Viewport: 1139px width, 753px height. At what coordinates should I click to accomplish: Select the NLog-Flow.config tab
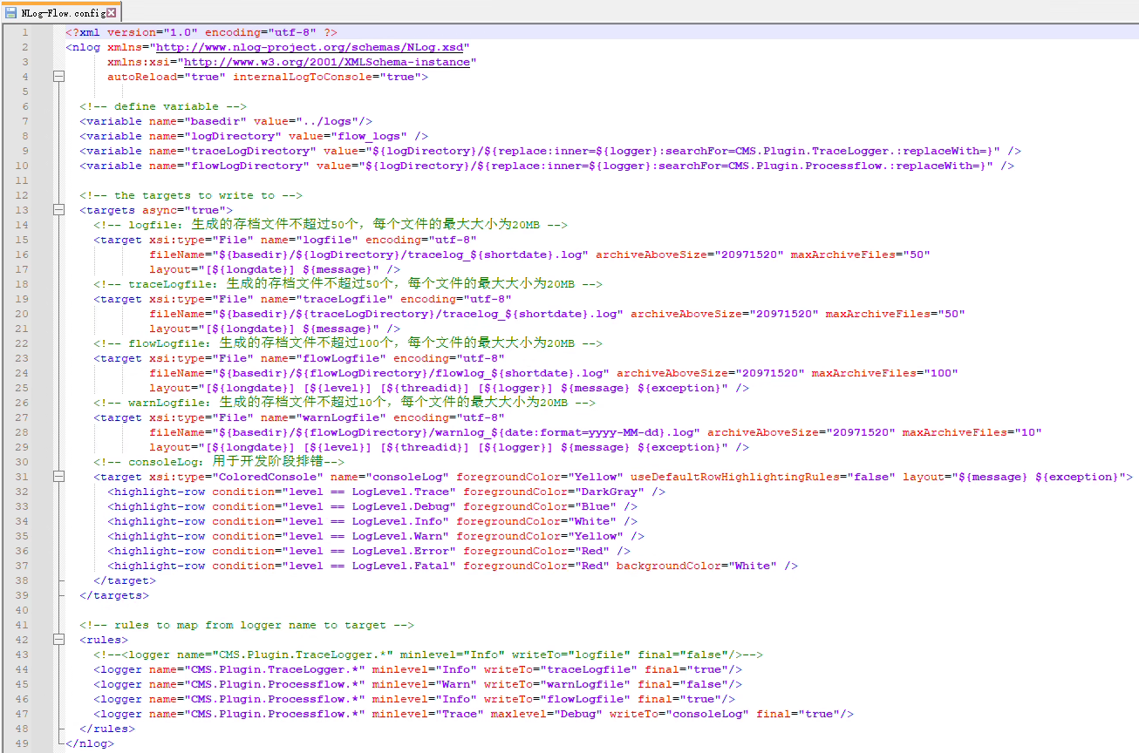(x=63, y=13)
